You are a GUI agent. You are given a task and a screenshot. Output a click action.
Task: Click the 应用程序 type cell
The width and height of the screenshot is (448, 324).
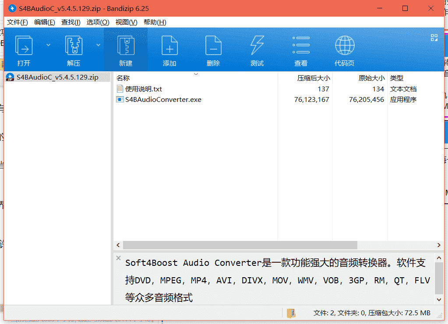click(x=403, y=100)
